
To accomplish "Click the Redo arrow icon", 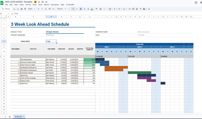I will (x=18, y=9).
